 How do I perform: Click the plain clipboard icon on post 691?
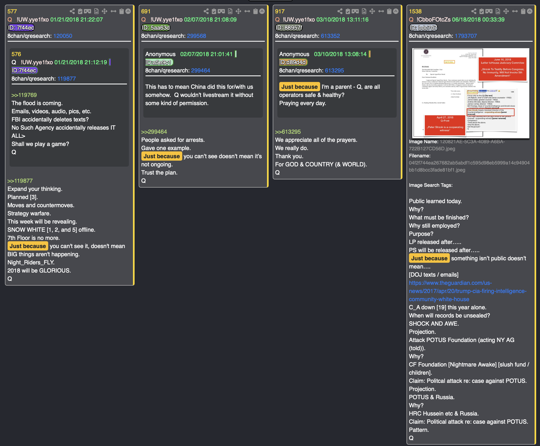(255, 11)
